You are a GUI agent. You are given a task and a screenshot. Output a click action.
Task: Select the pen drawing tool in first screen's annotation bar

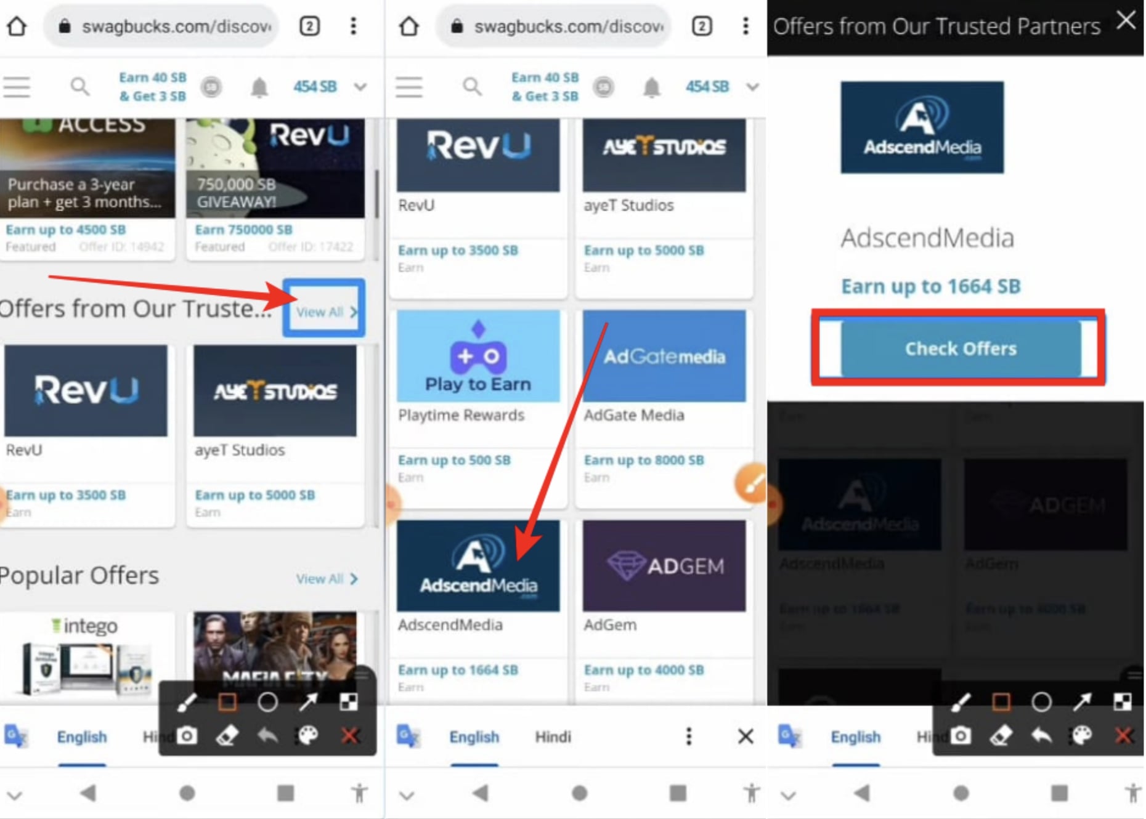[187, 702]
